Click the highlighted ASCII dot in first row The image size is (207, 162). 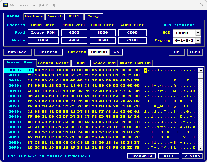click(x=145, y=70)
